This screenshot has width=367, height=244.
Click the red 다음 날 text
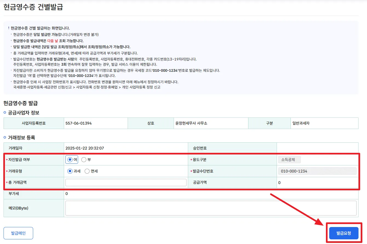(53, 41)
